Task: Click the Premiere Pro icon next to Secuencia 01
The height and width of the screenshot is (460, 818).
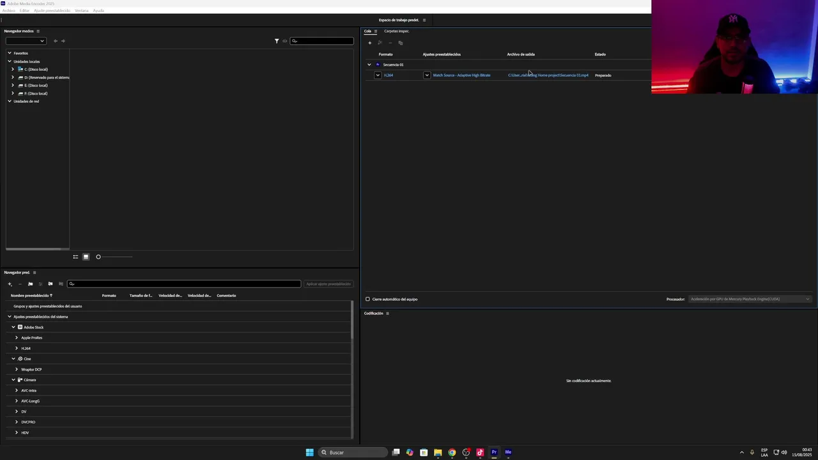Action: pyautogui.click(x=378, y=65)
